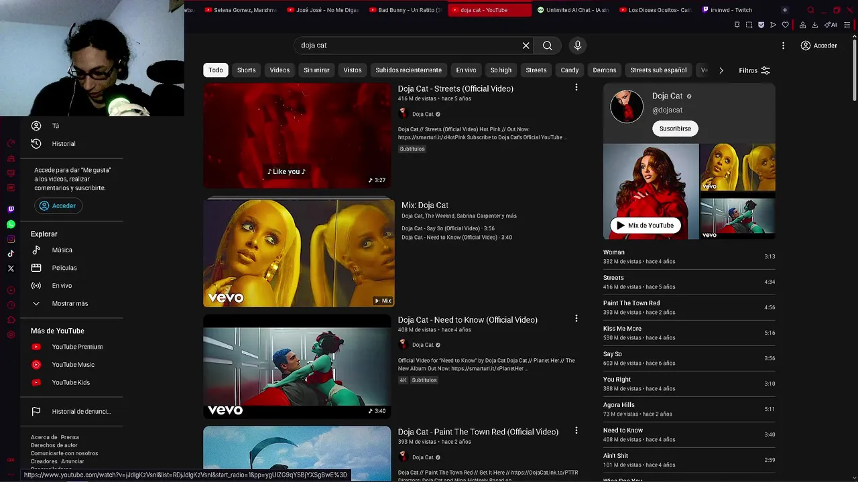858x482 pixels.
Task: Switch to the Unlimited AI Chat browser tab
Action: click(575, 10)
